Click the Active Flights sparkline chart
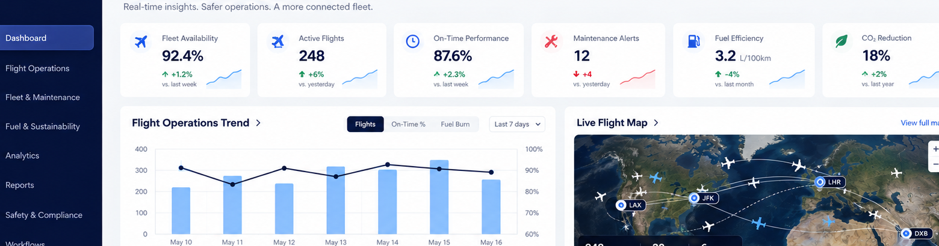This screenshot has height=246, width=939. (360, 79)
